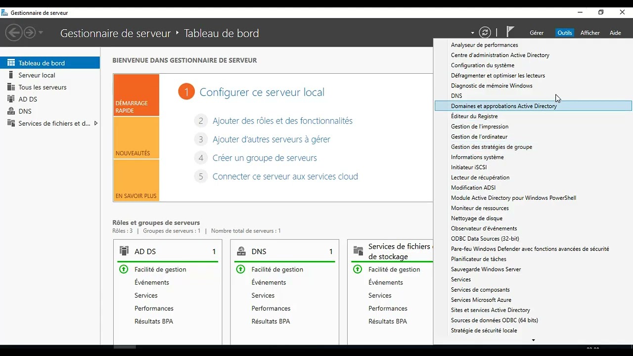The image size is (633, 356).
Task: Open dropdown arrow left of refresh
Action: coord(473,33)
